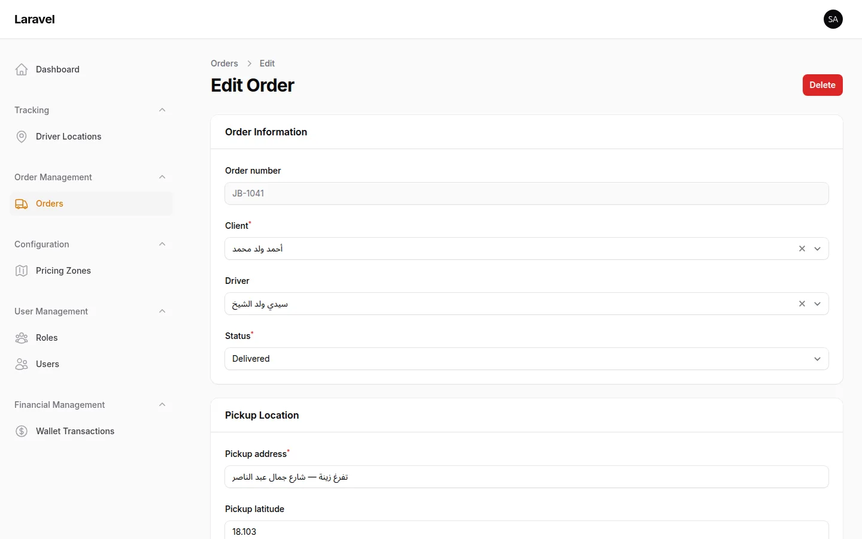Clear the selected Driver value
The height and width of the screenshot is (539, 862).
pos(802,304)
